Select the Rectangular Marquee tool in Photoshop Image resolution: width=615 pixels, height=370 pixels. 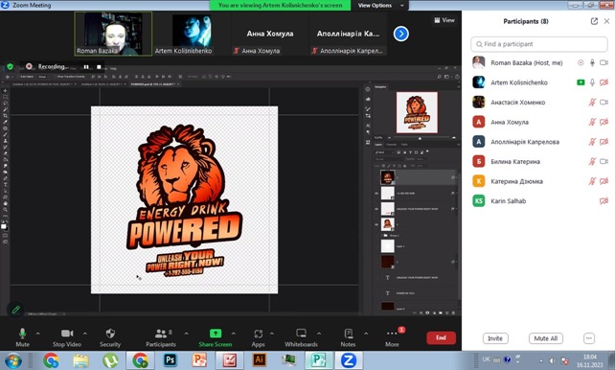pyautogui.click(x=5, y=97)
